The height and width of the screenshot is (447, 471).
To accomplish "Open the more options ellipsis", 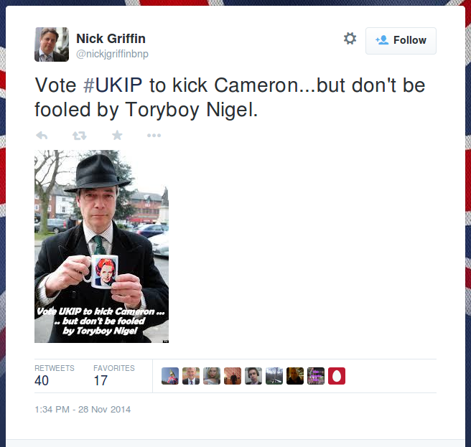I will 154,136.
